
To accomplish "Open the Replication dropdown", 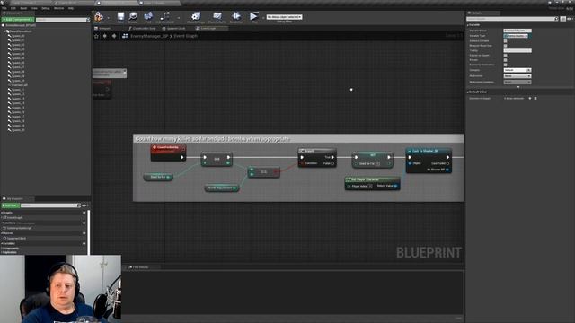I will 517,75.
